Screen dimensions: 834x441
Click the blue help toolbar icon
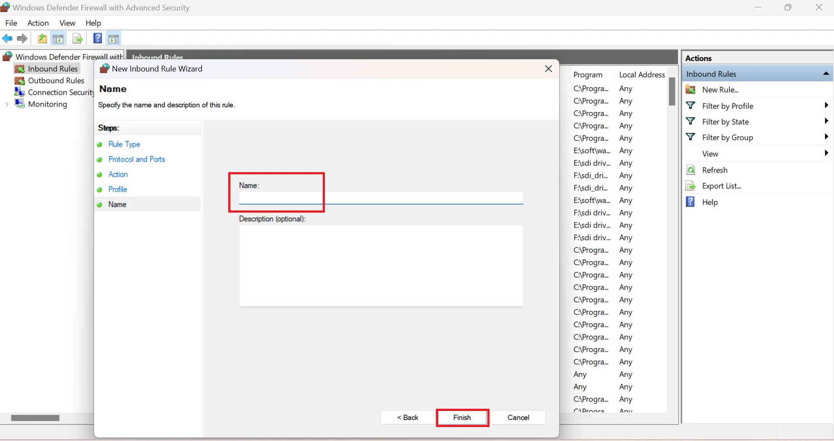[98, 39]
